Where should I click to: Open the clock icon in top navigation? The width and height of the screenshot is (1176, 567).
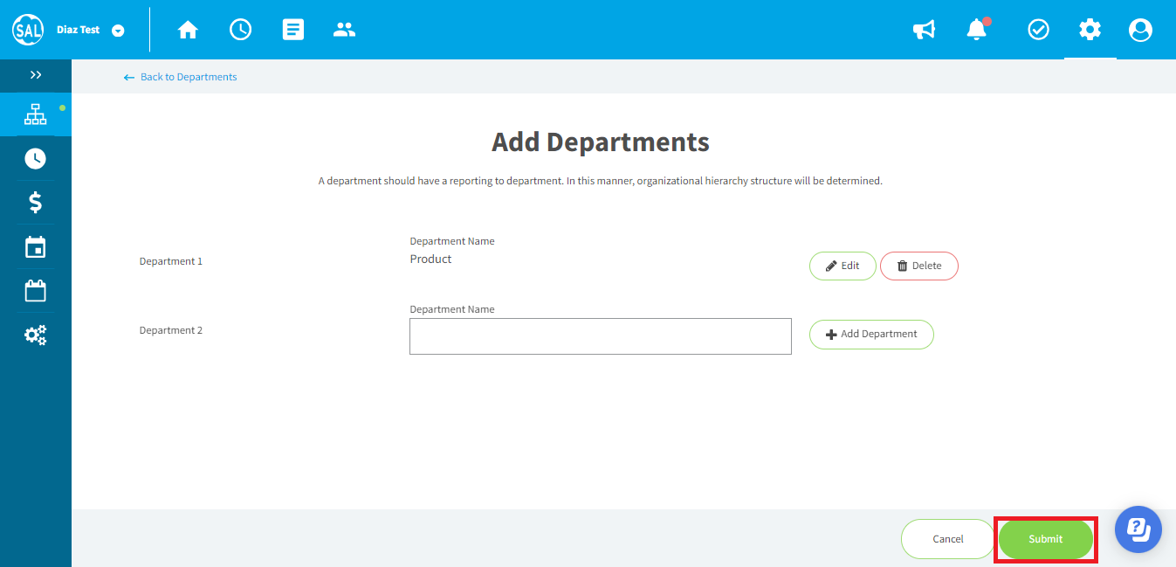240,30
